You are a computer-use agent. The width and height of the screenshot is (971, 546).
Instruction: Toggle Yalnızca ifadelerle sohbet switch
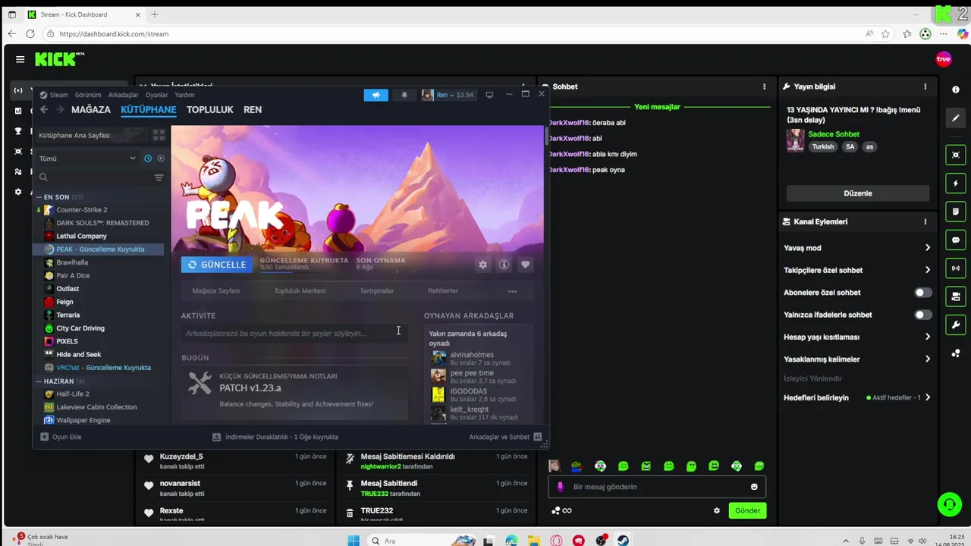point(922,315)
